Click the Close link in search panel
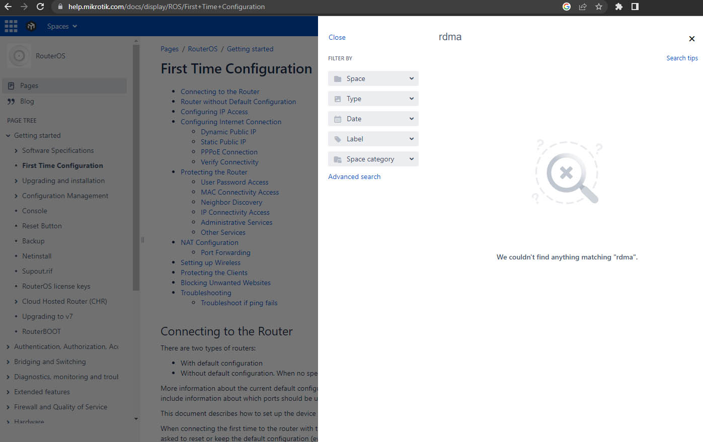 click(x=337, y=37)
